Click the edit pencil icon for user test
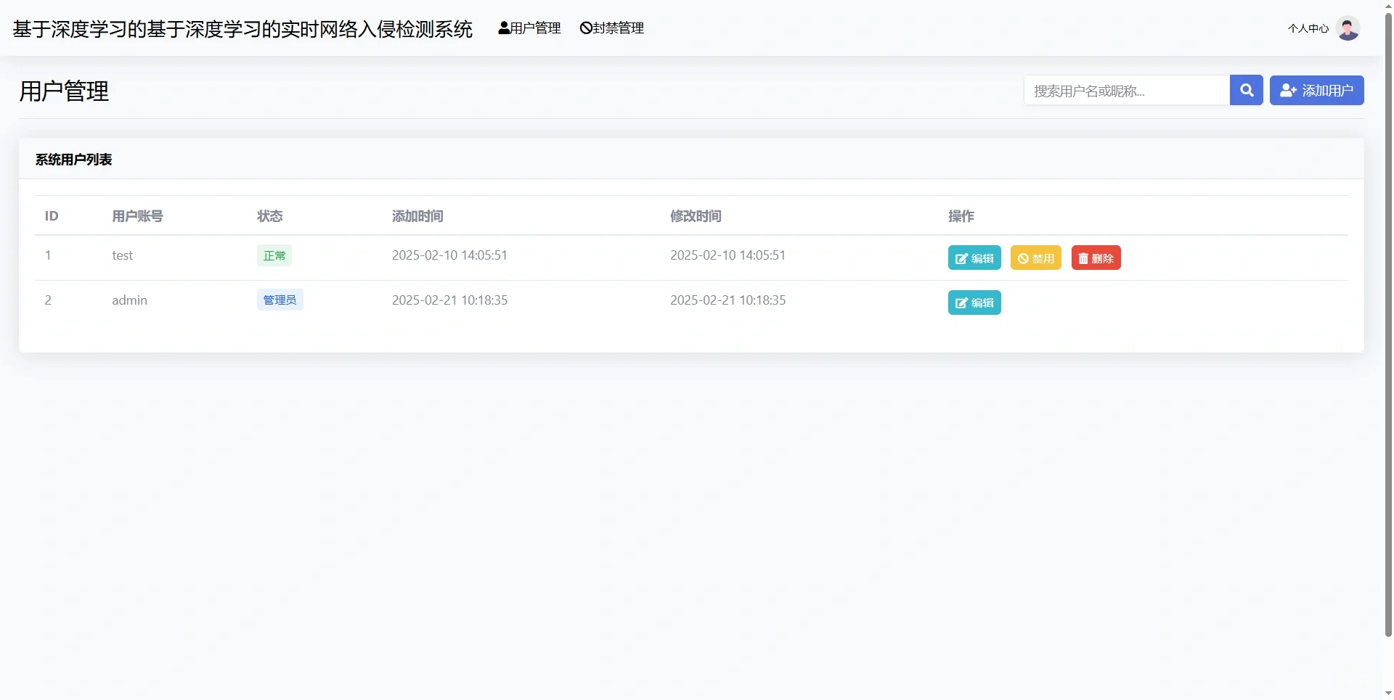This screenshot has height=700, width=1394. tap(961, 258)
